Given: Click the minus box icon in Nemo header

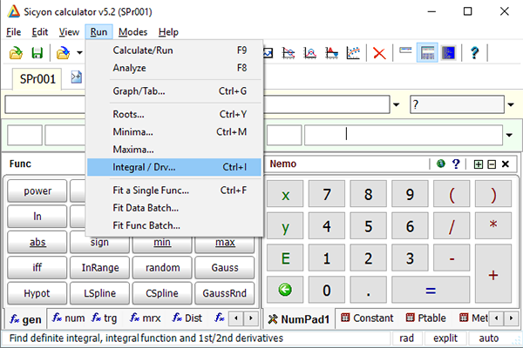Looking at the screenshot, I should [492, 164].
